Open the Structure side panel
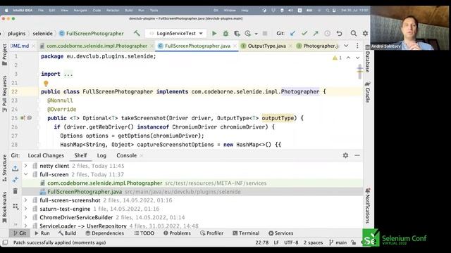Viewport: 451px width, 253px height. coord(4,168)
